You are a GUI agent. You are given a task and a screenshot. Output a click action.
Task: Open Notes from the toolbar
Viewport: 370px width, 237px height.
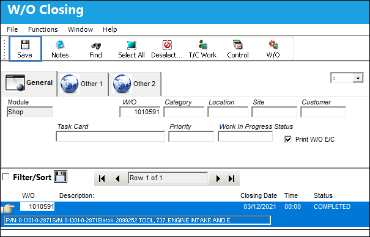click(x=60, y=49)
